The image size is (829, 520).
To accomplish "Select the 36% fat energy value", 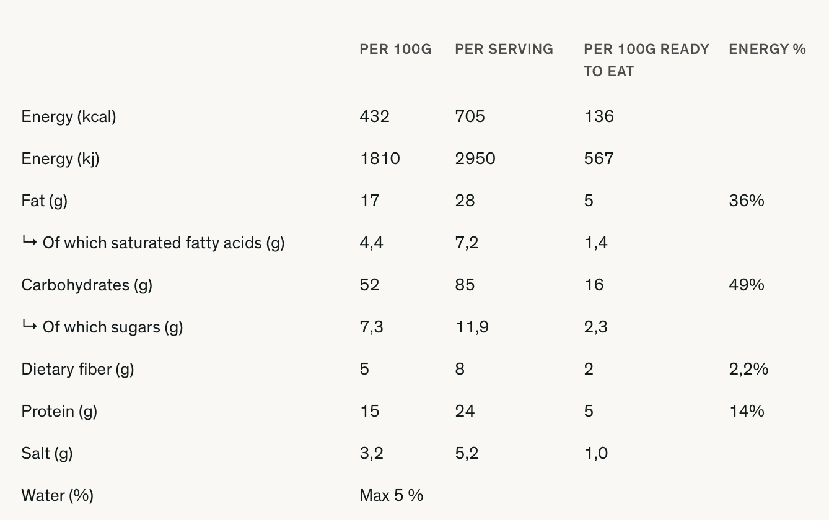I will pos(746,201).
